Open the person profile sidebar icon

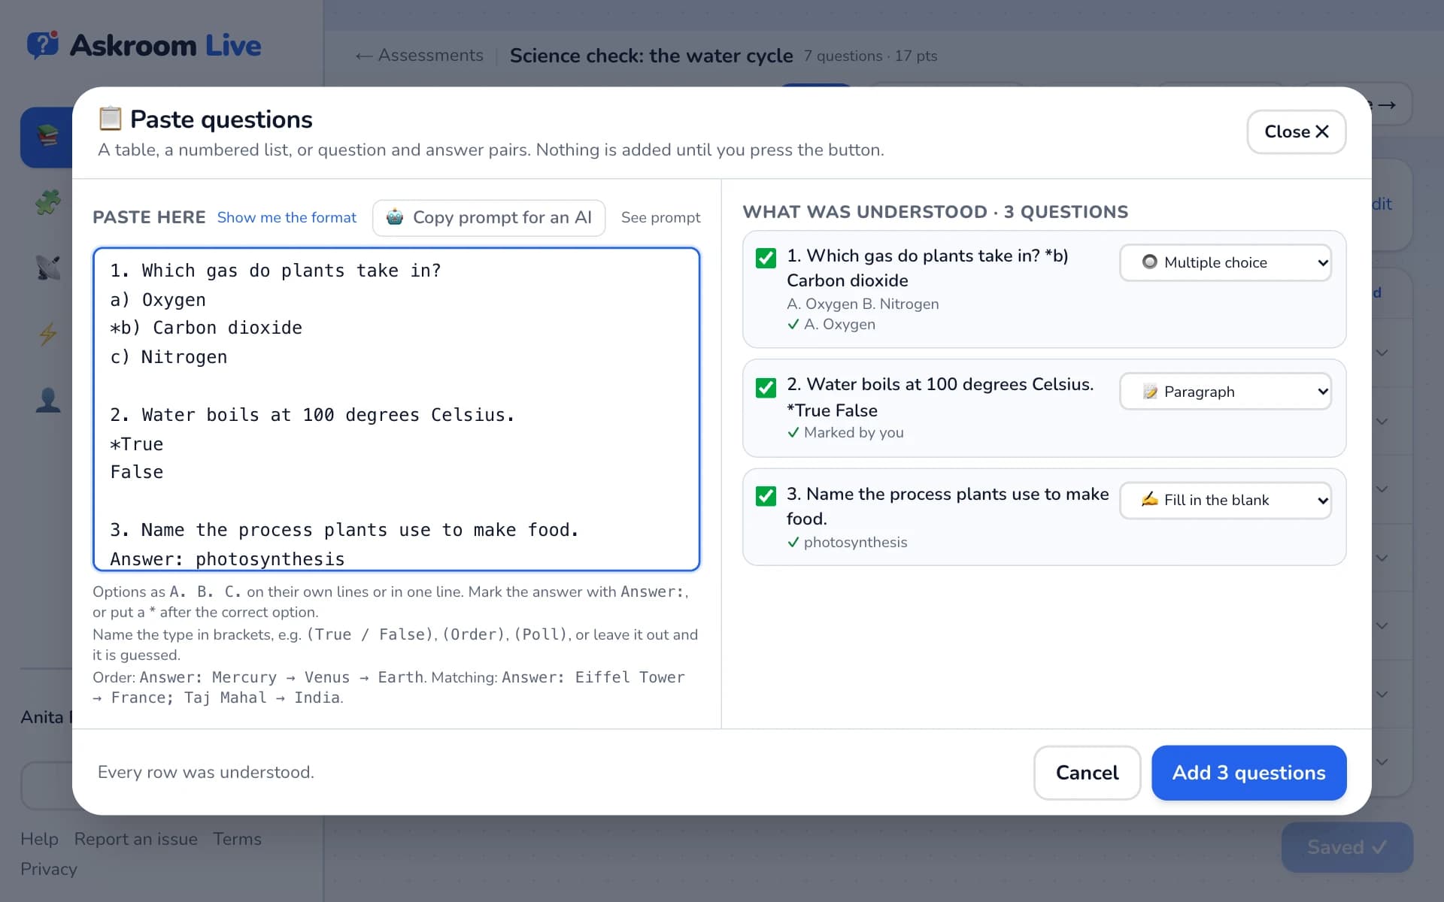[47, 399]
